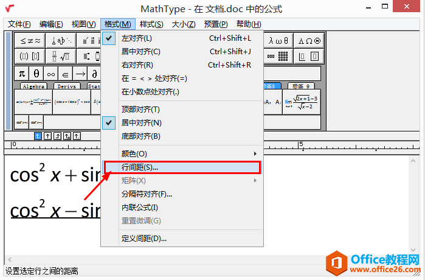Screen dimensions: 425x280
Task: Open the lowercase Greek palette (λ ω θ)
Action: pyautogui.click(x=278, y=41)
